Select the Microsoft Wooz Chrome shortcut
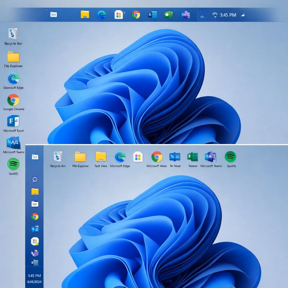 click(x=157, y=159)
